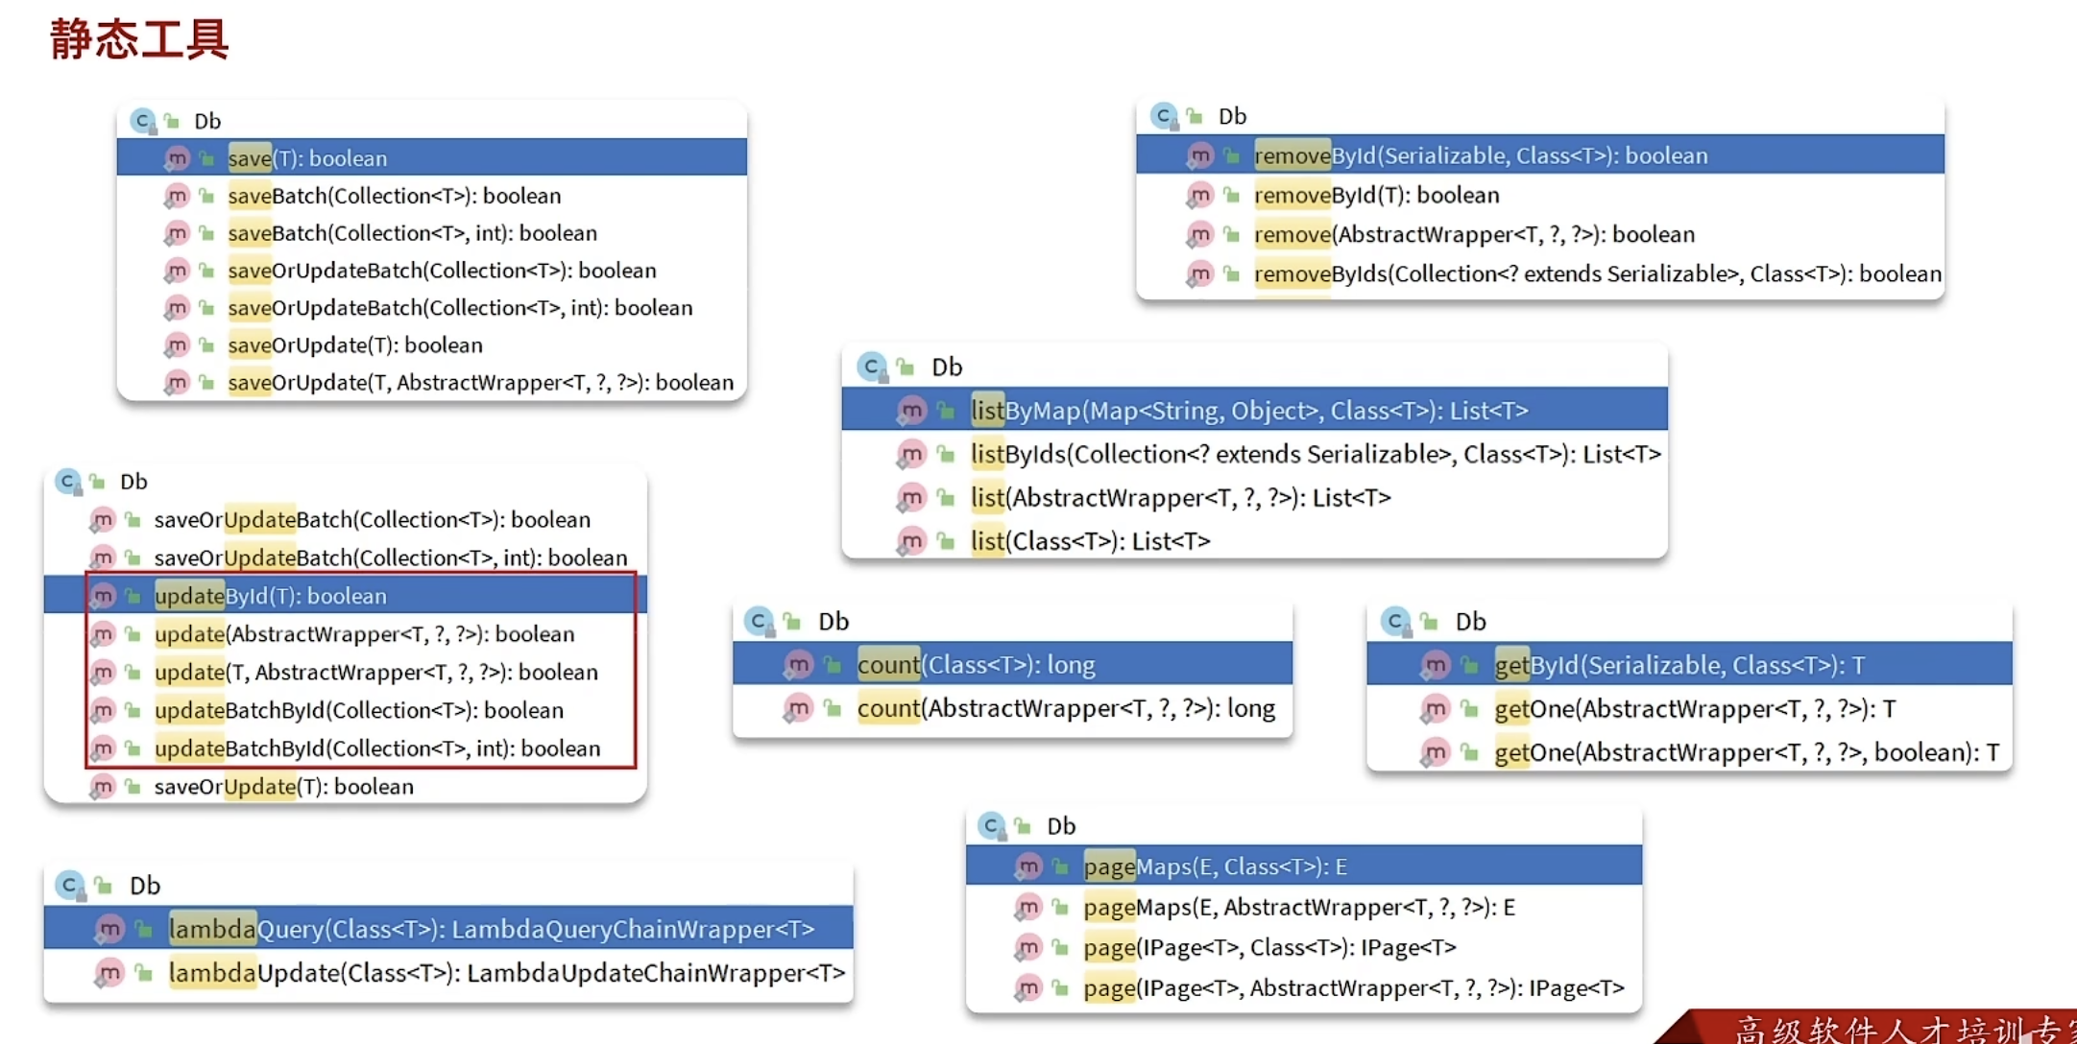Click the class icon above removeById(Serializable, Class<T>)

tap(1164, 116)
